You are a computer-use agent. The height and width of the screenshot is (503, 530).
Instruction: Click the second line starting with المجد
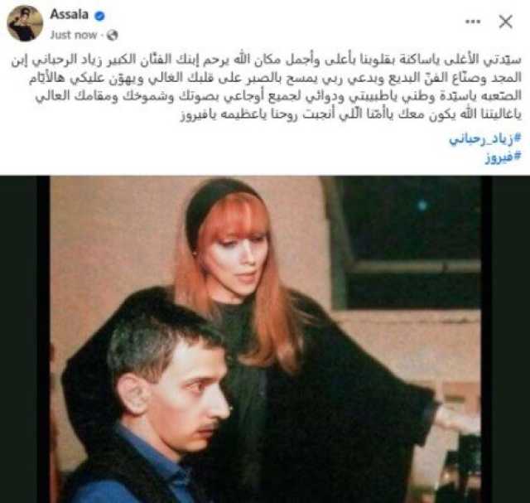(275, 79)
